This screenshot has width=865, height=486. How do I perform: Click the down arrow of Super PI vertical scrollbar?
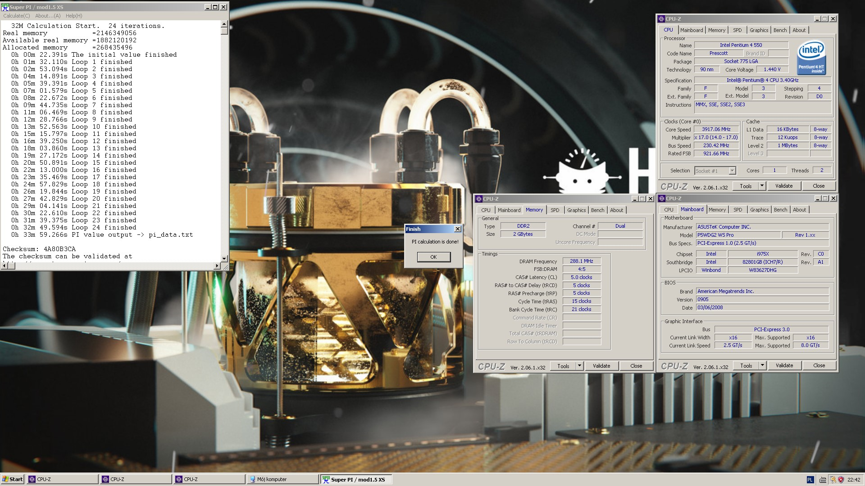click(x=224, y=259)
